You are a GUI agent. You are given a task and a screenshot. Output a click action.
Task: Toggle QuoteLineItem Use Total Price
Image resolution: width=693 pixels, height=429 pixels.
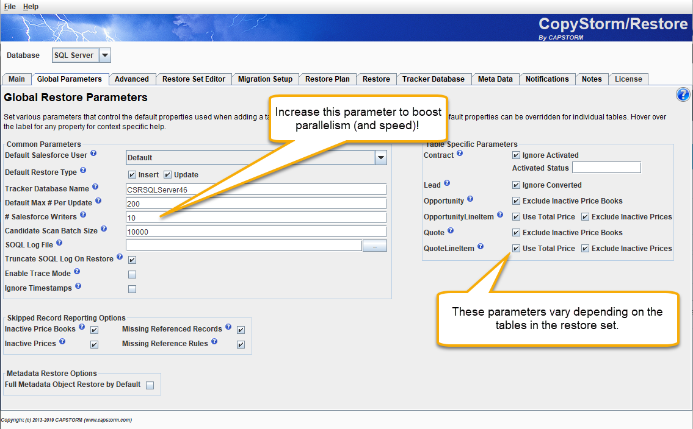click(x=516, y=248)
